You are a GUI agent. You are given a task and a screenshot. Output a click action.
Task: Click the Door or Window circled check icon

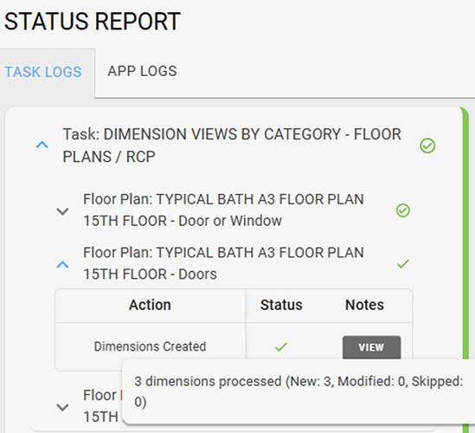tap(403, 210)
